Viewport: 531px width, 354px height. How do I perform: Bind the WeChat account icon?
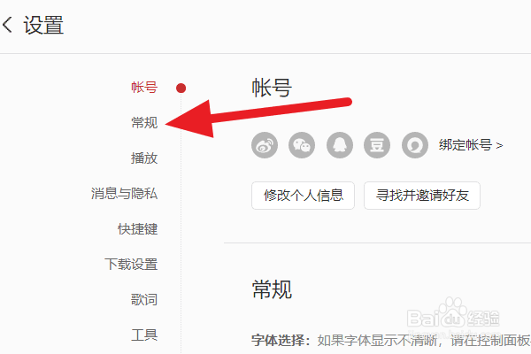(302, 145)
